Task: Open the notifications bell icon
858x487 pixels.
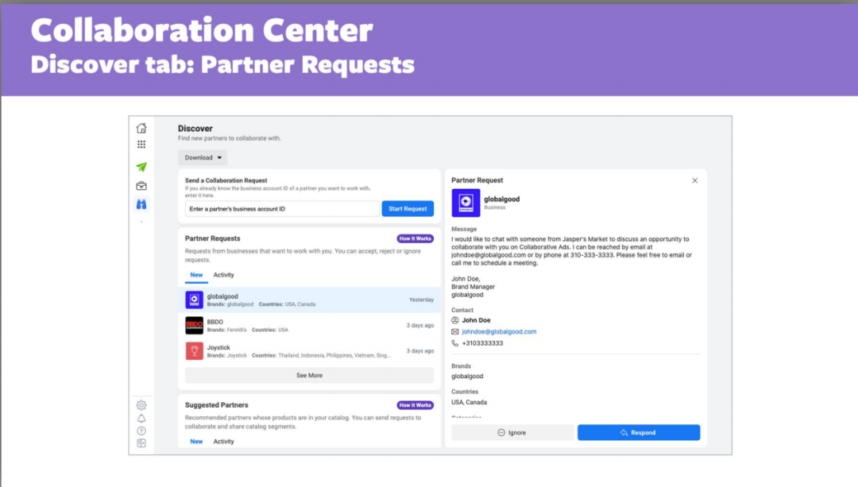Action: (141, 419)
